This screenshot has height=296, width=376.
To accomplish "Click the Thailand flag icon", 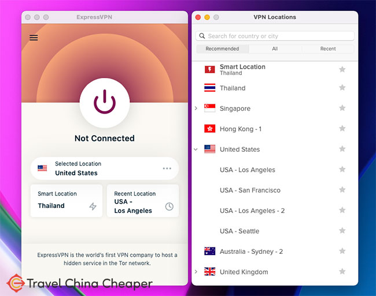I will (x=209, y=88).
